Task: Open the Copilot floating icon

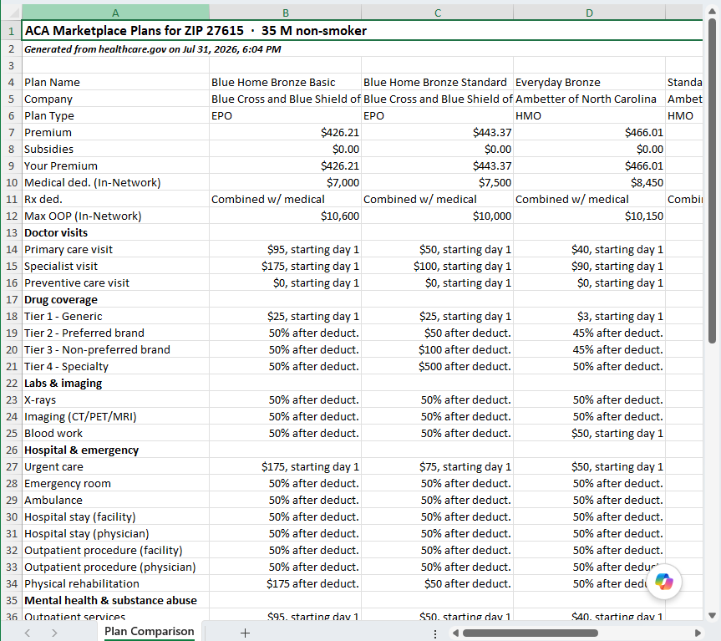Action: tap(664, 582)
